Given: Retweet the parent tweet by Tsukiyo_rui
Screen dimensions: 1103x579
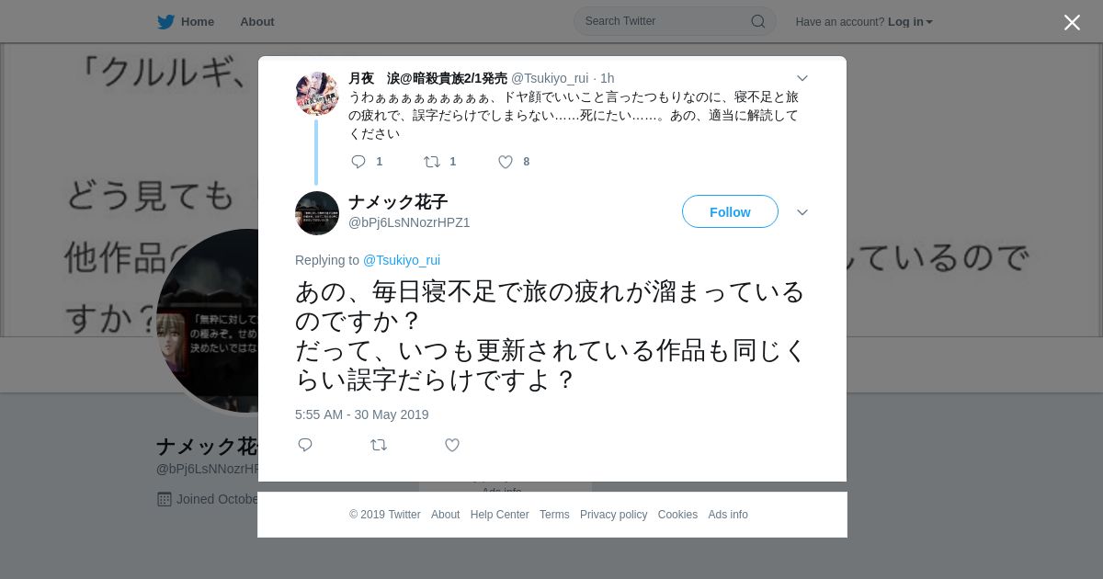Looking at the screenshot, I should click(x=432, y=162).
